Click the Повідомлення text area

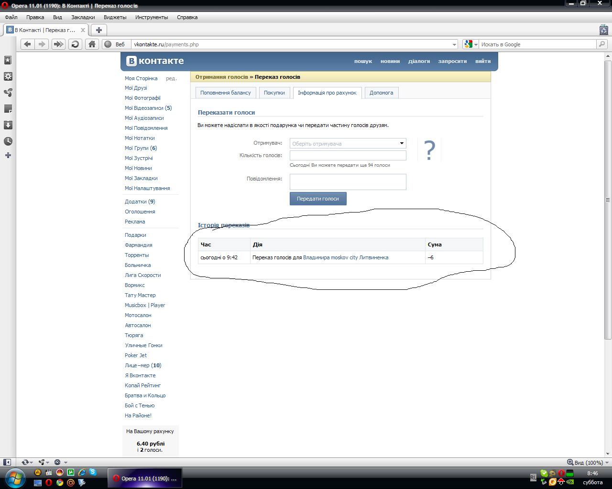click(x=348, y=182)
